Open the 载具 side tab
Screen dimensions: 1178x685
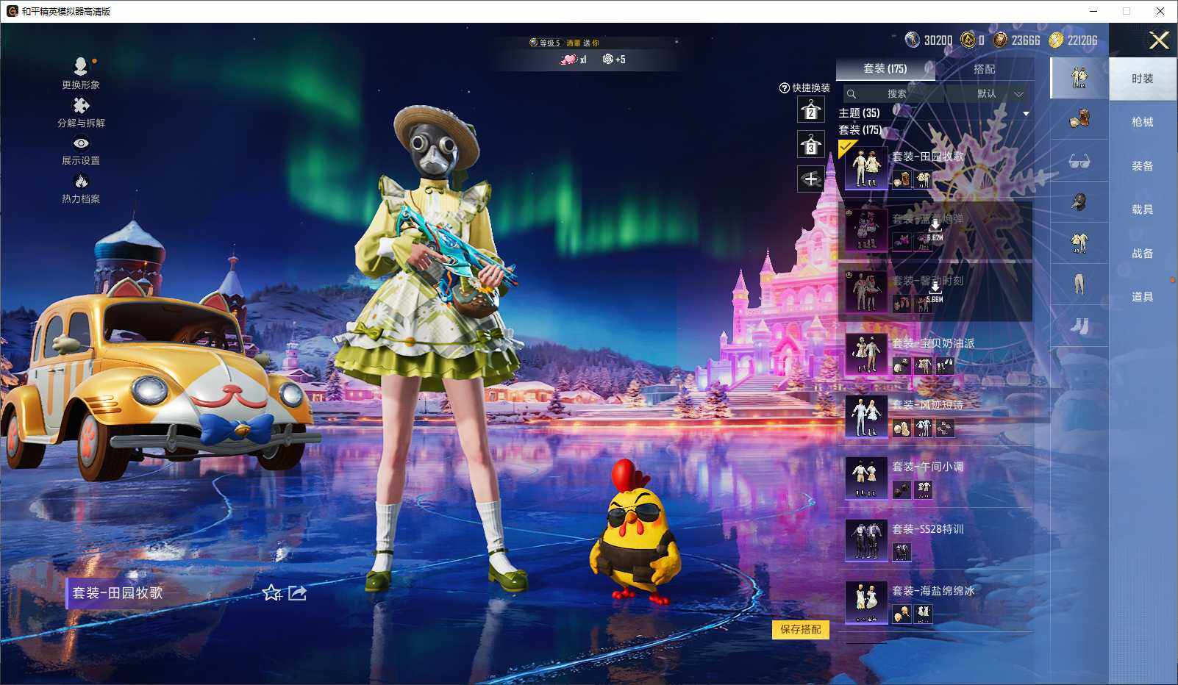(x=1143, y=209)
